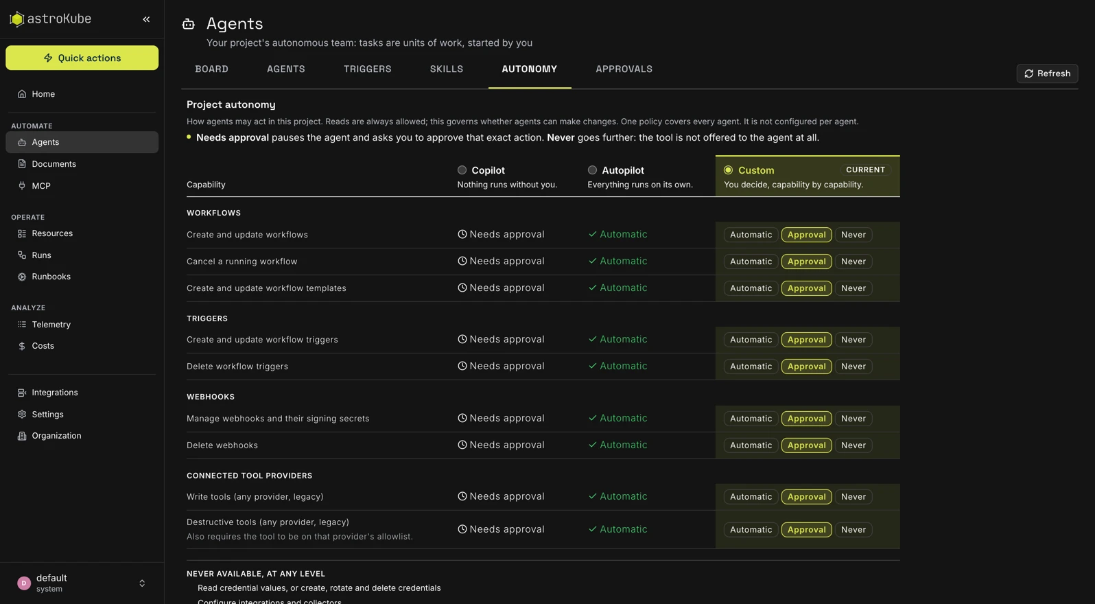Image resolution: width=1095 pixels, height=604 pixels.
Task: Click 'CONNECTED TOOL PROVIDERS' section heading
Action: pyautogui.click(x=249, y=476)
